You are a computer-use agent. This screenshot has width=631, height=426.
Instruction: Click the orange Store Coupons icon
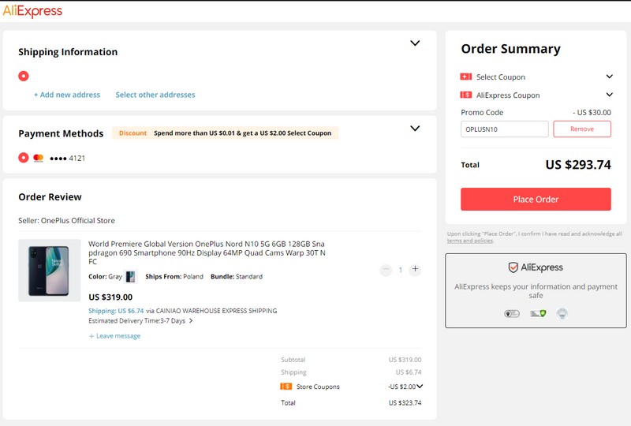(x=286, y=386)
